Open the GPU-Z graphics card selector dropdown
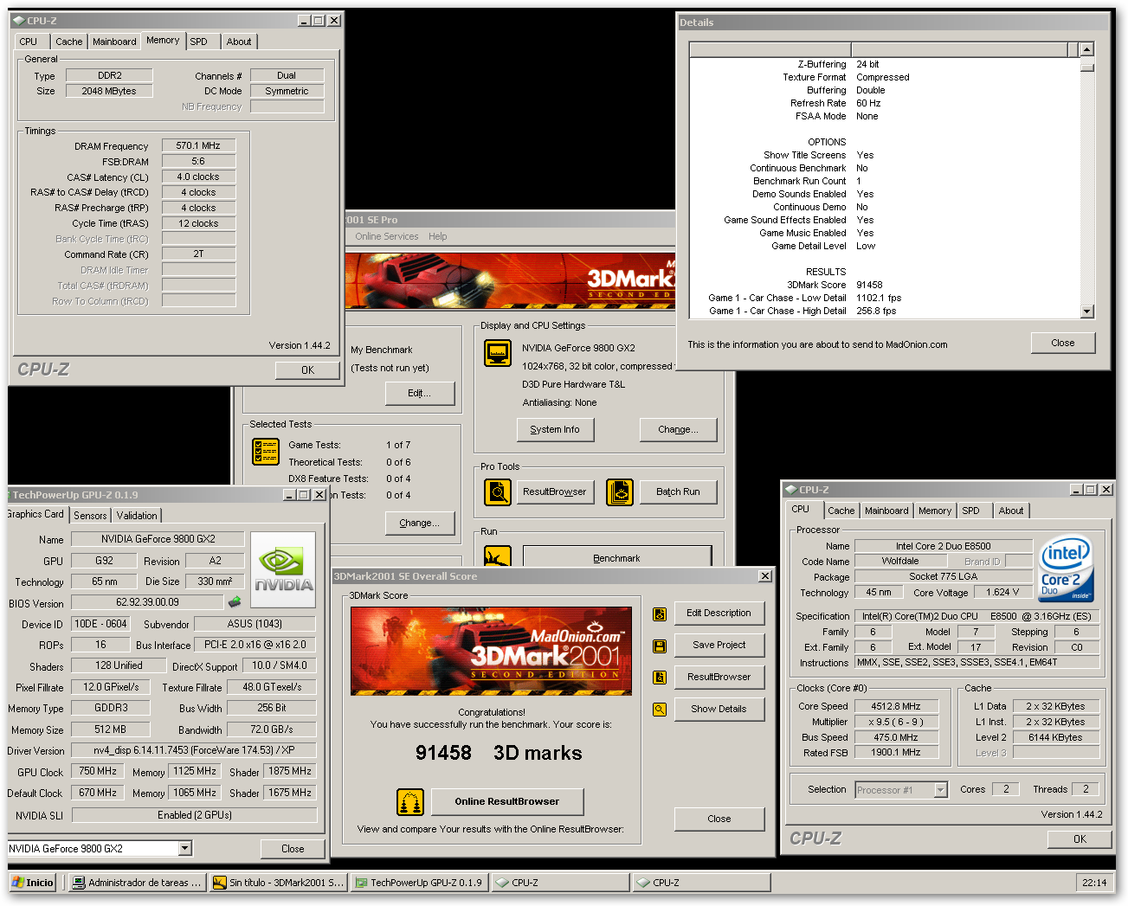Image resolution: width=1128 pixels, height=906 pixels. click(185, 849)
